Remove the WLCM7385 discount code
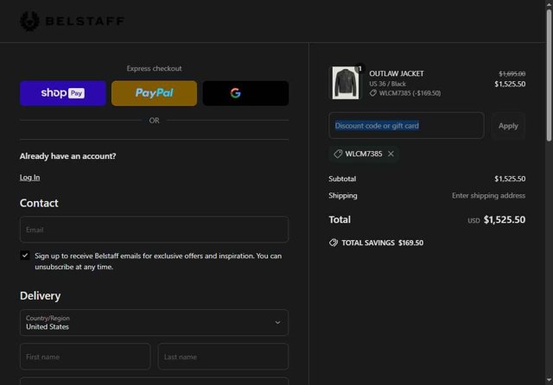Screen dimensions: 553x385 pyautogui.click(x=391, y=154)
